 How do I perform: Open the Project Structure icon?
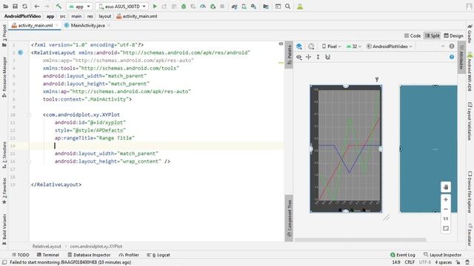(x=266, y=7)
